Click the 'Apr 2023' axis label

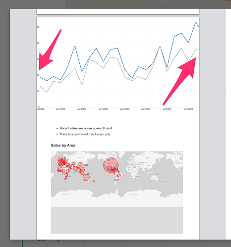tap(146, 109)
